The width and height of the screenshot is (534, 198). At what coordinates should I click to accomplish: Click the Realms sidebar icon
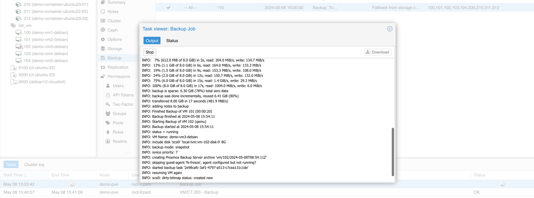(x=108, y=142)
